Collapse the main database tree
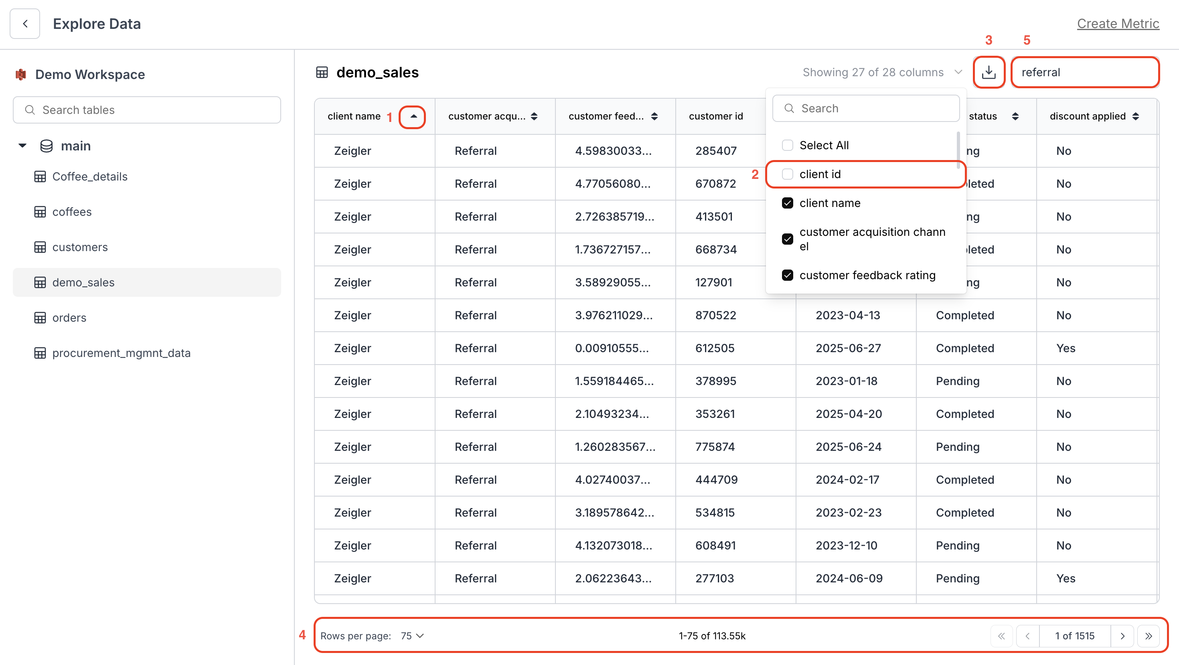 (22, 146)
